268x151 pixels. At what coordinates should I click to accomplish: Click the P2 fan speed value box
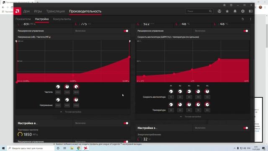click(x=180, y=97)
